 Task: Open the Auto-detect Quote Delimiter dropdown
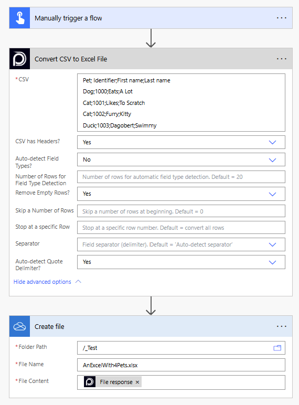coord(272,262)
